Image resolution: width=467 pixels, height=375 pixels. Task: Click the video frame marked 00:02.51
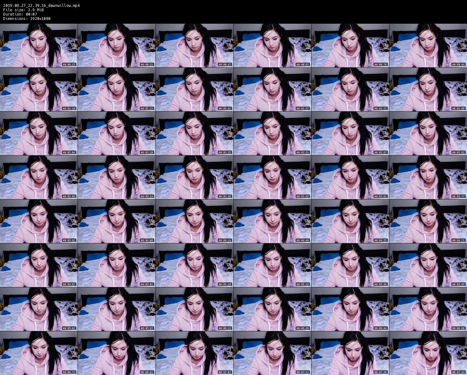point(272,133)
